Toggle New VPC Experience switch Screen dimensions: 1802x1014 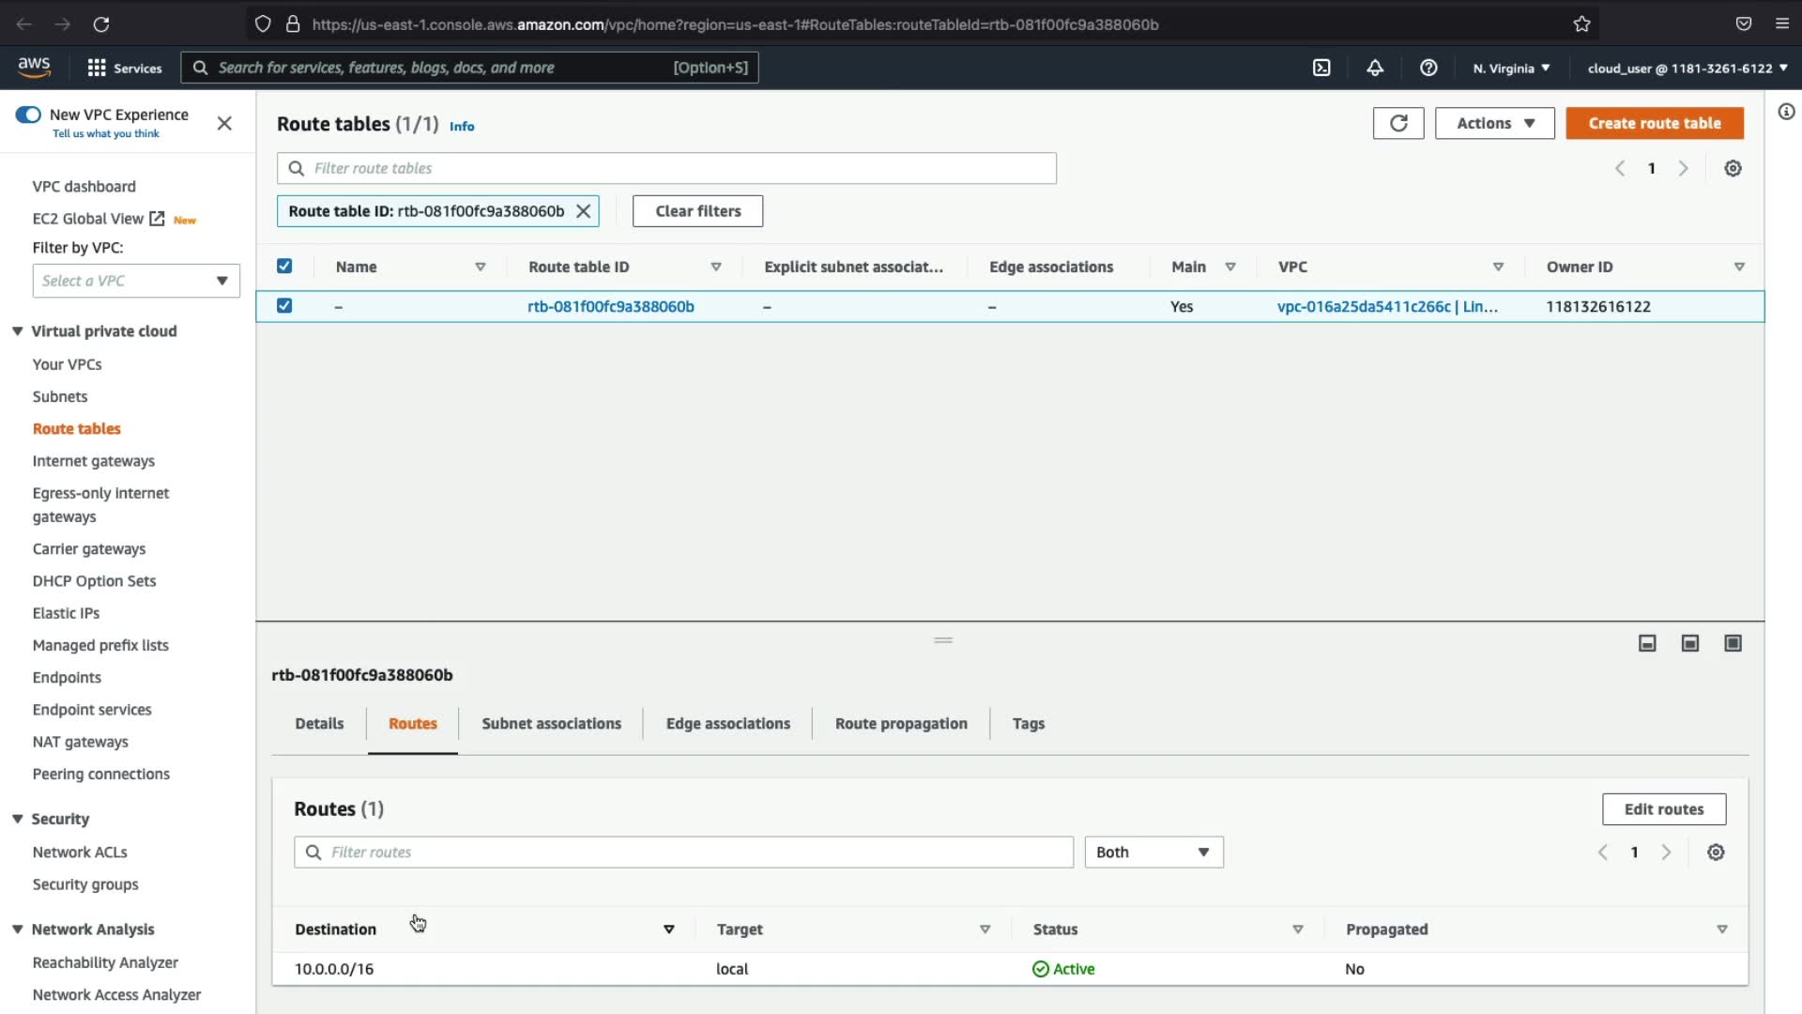click(x=28, y=115)
